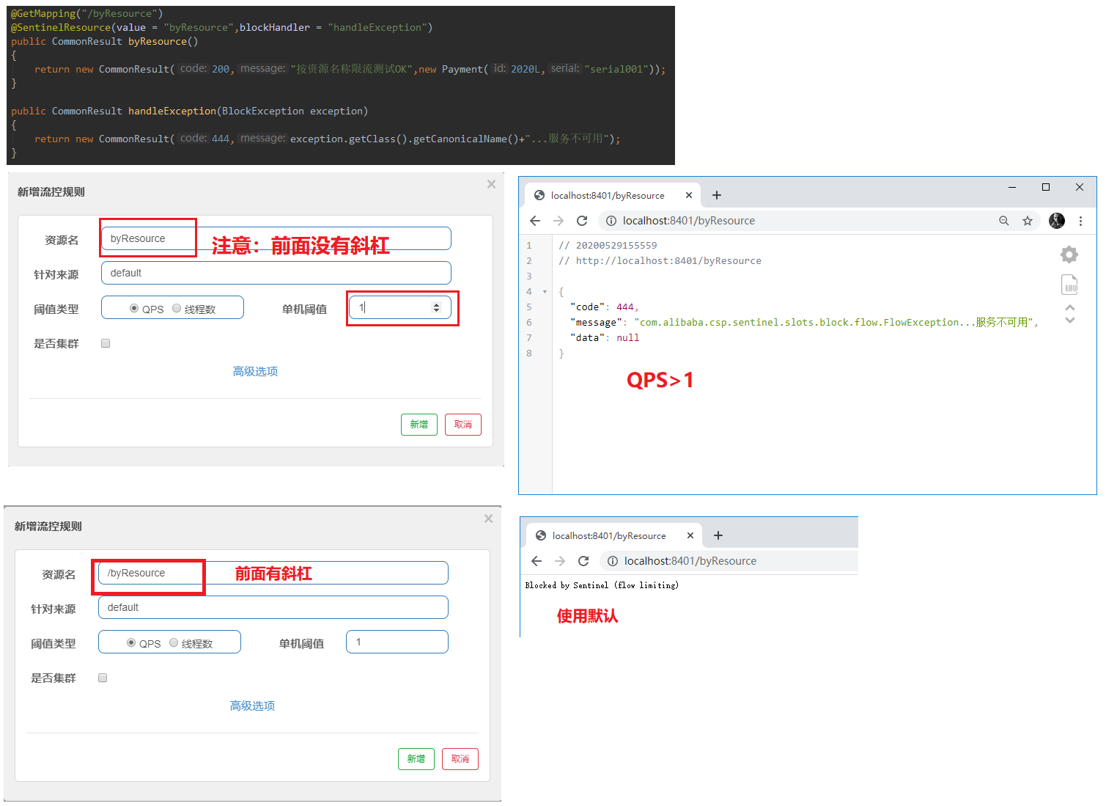Click the back arrow in lower browser window
The image size is (1106, 806).
(x=537, y=561)
